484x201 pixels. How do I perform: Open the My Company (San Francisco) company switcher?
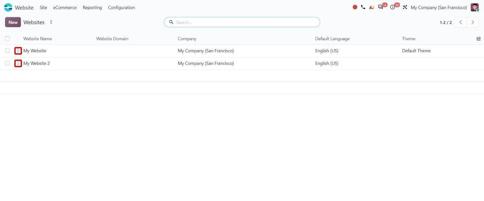439,7
